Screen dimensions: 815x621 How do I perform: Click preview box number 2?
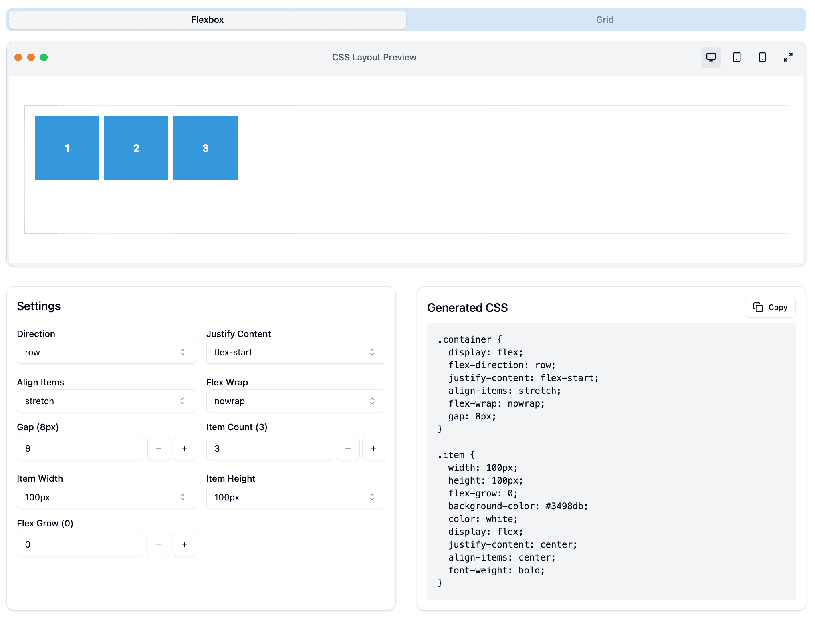point(136,148)
